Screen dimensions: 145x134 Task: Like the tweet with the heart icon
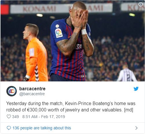click(x=9, y=117)
